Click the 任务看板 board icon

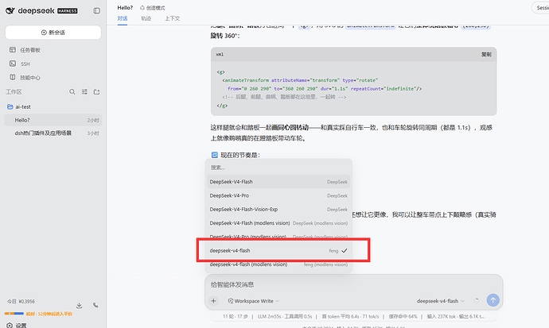[x=13, y=49]
